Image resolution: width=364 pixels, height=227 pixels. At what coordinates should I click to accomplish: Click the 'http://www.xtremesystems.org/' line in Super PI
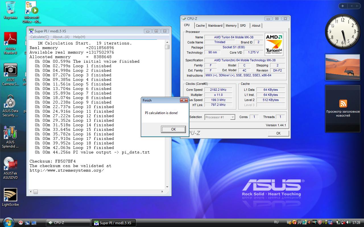point(67,170)
